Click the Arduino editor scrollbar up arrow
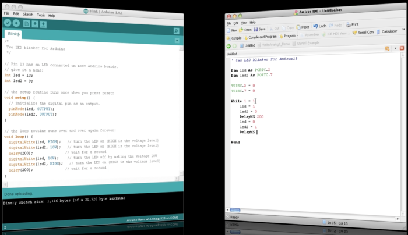Screen dimensions: 408x235 click(x=181, y=48)
